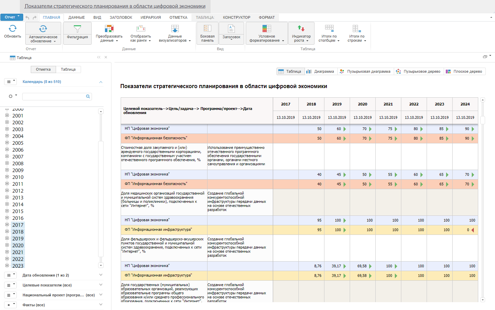495x310 pixels.
Task: Open Итоги по столбцам menu
Action: click(329, 33)
